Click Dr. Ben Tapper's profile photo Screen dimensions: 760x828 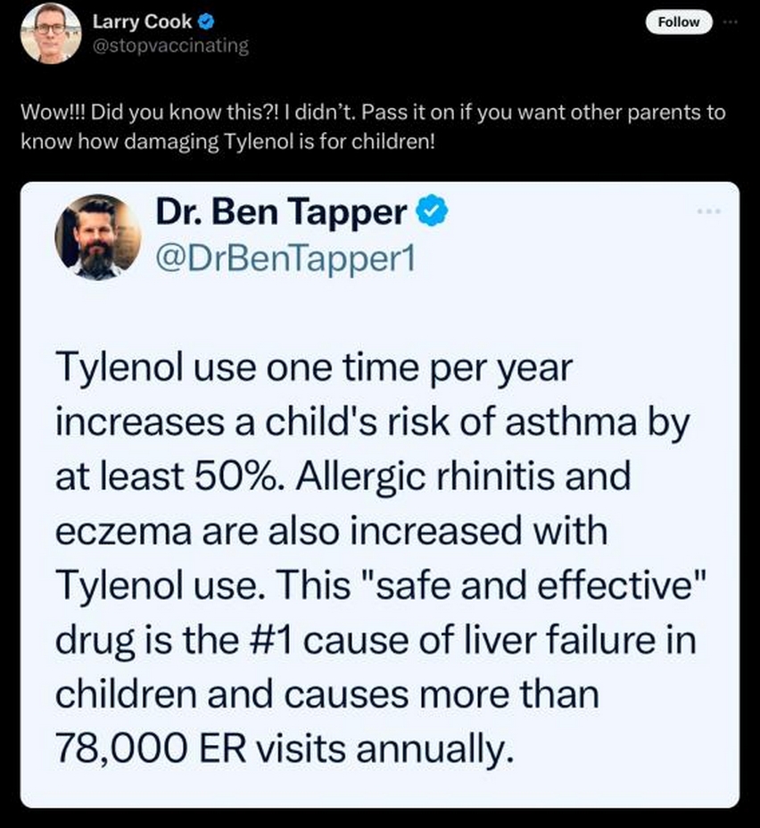coord(97,236)
